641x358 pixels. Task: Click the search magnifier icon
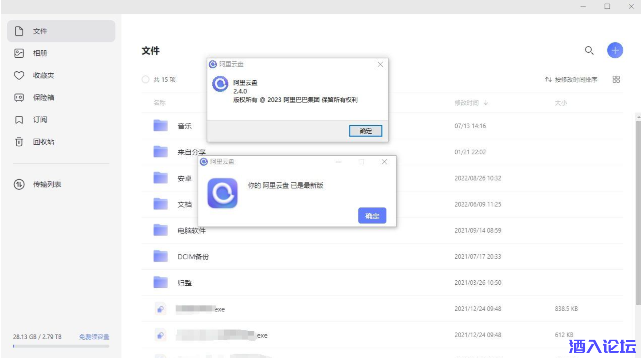coord(589,51)
